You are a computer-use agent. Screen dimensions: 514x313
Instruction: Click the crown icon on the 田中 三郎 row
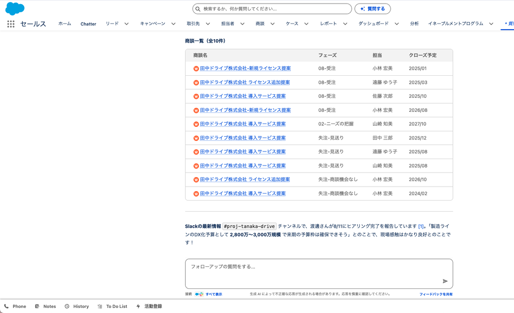pyautogui.click(x=196, y=138)
